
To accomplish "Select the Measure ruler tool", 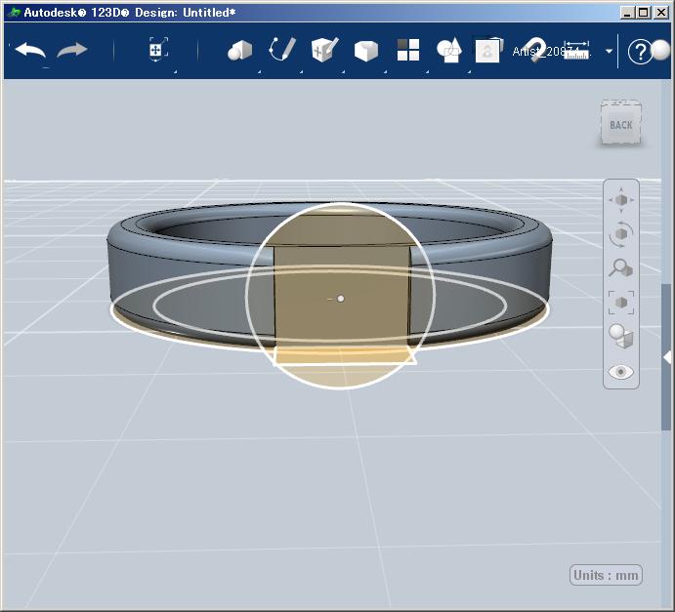I will [576, 51].
